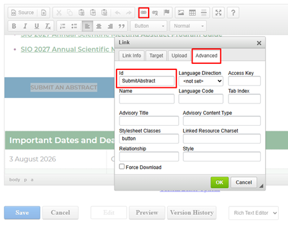This screenshot has width=288, height=226.
Task: Open the Source view button
Action: (x=22, y=12)
